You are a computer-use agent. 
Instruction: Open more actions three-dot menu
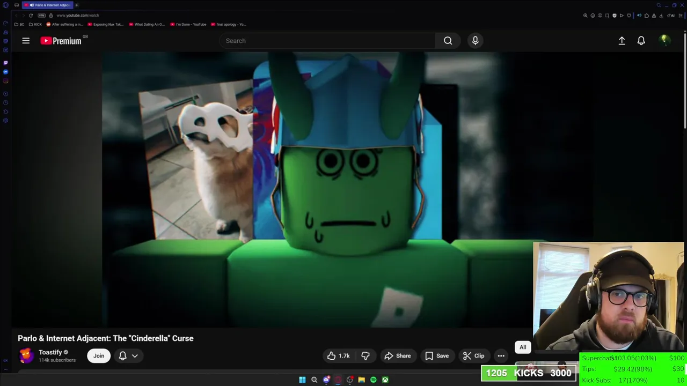pos(501,356)
